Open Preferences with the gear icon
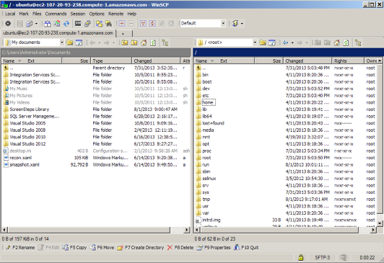The height and width of the screenshot is (263, 384). pyautogui.click(x=8, y=24)
